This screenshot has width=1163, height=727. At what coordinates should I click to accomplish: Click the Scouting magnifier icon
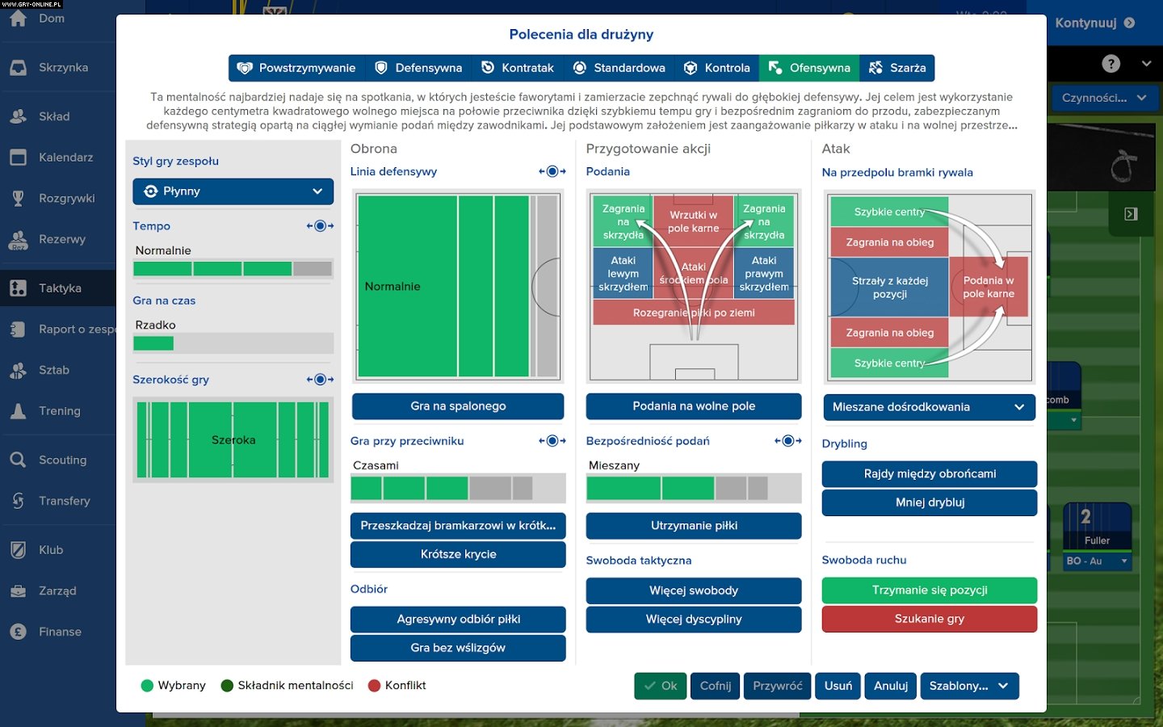(18, 460)
